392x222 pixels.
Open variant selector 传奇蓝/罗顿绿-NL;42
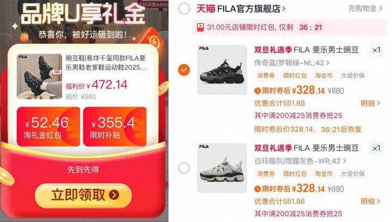[x=292, y=63]
